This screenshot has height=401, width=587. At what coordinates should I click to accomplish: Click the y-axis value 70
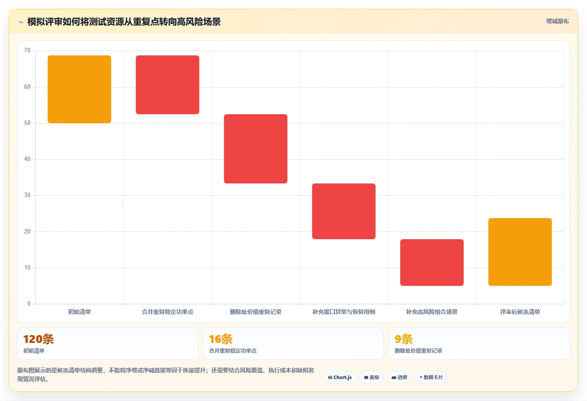(x=27, y=51)
